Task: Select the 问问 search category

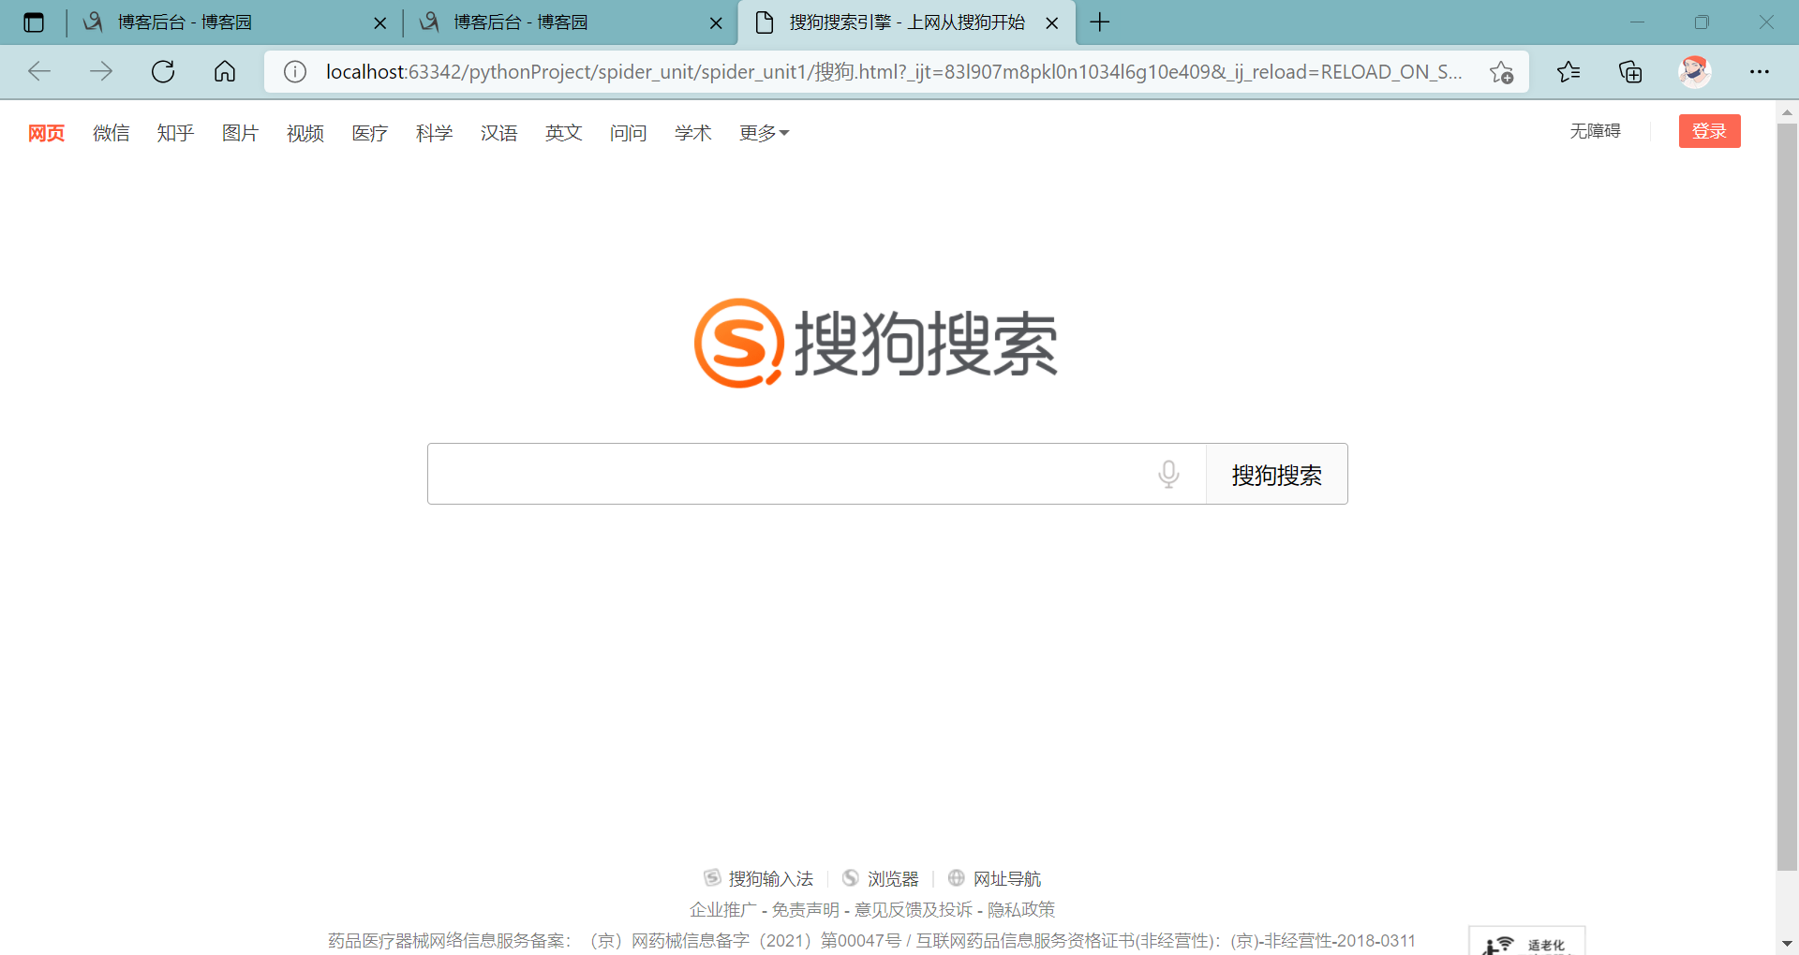Action: (628, 133)
